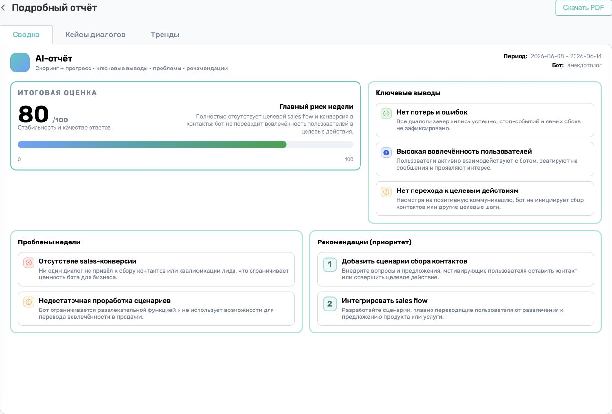Open the Нет потерь и ошибок card
Screen dimensions: 612x414
point(485,120)
